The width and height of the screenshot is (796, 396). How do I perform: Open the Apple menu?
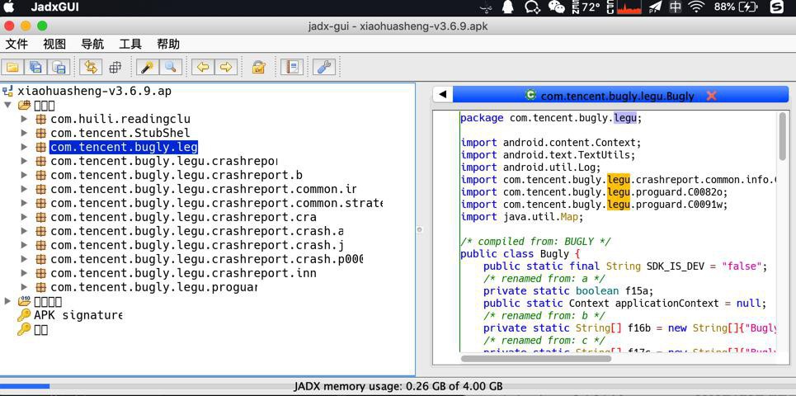coord(9,7)
